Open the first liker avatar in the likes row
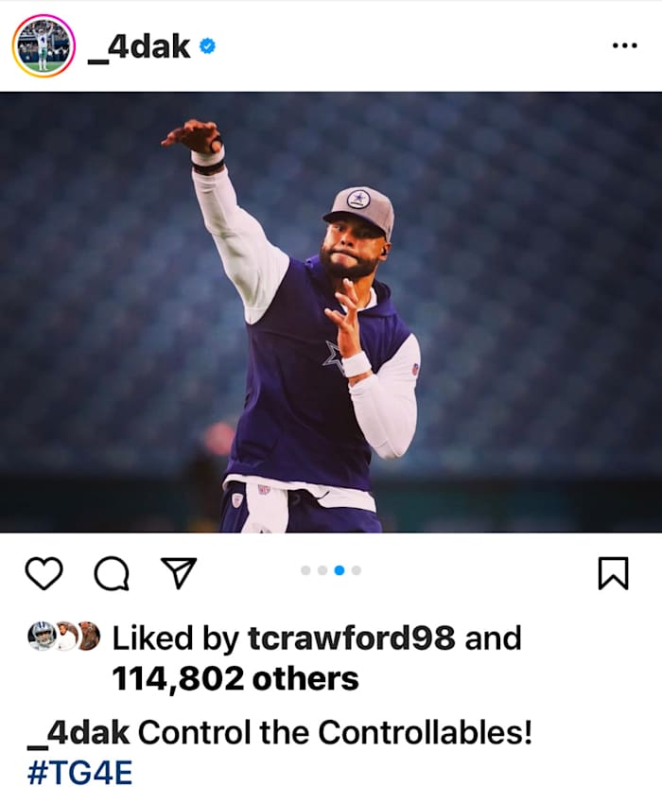 click(42, 636)
